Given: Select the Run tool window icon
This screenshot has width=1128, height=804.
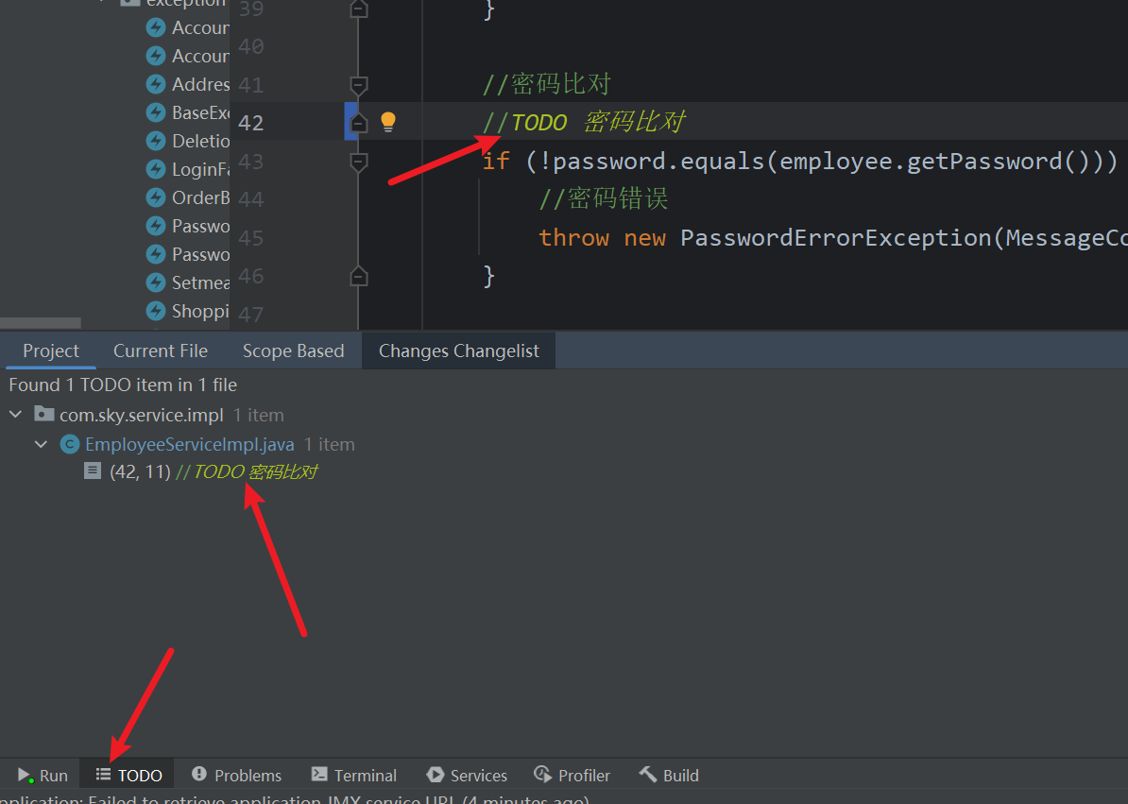Looking at the screenshot, I should tap(41, 775).
